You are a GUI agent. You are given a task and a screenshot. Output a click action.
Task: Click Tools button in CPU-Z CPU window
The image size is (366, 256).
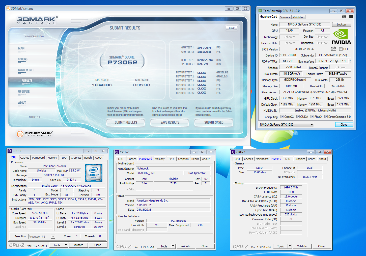pos(57,245)
